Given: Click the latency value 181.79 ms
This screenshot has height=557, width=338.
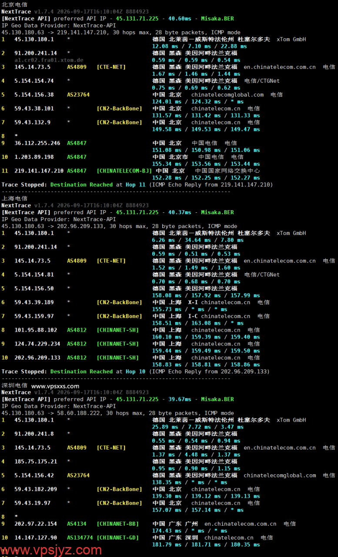Looking at the screenshot, I should click(x=167, y=545).
